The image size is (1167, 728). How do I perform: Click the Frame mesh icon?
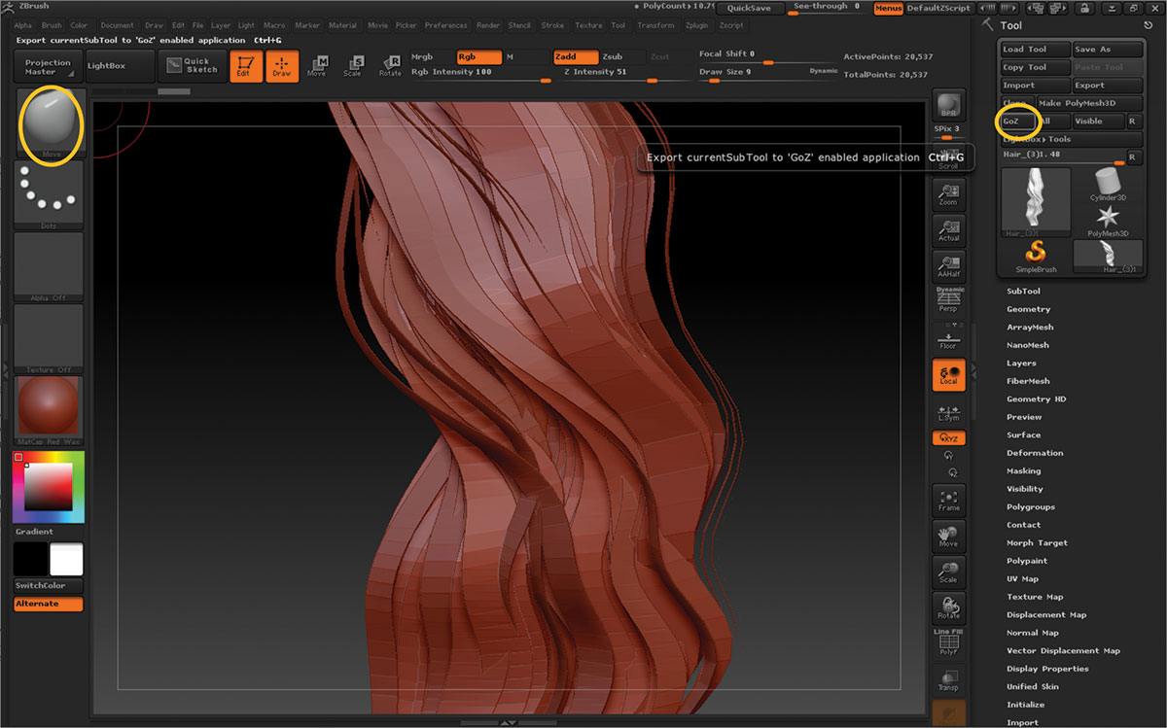click(948, 499)
